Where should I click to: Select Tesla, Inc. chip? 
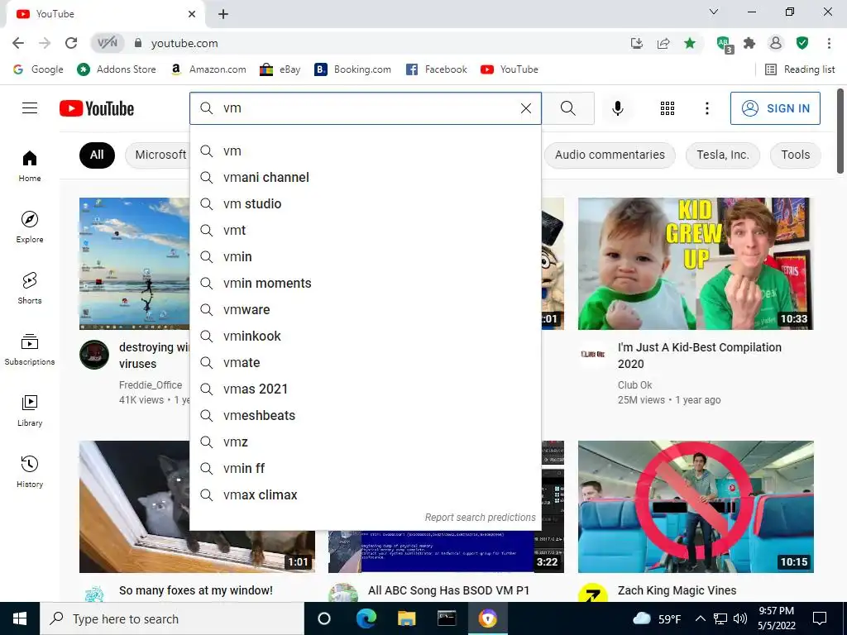point(723,155)
